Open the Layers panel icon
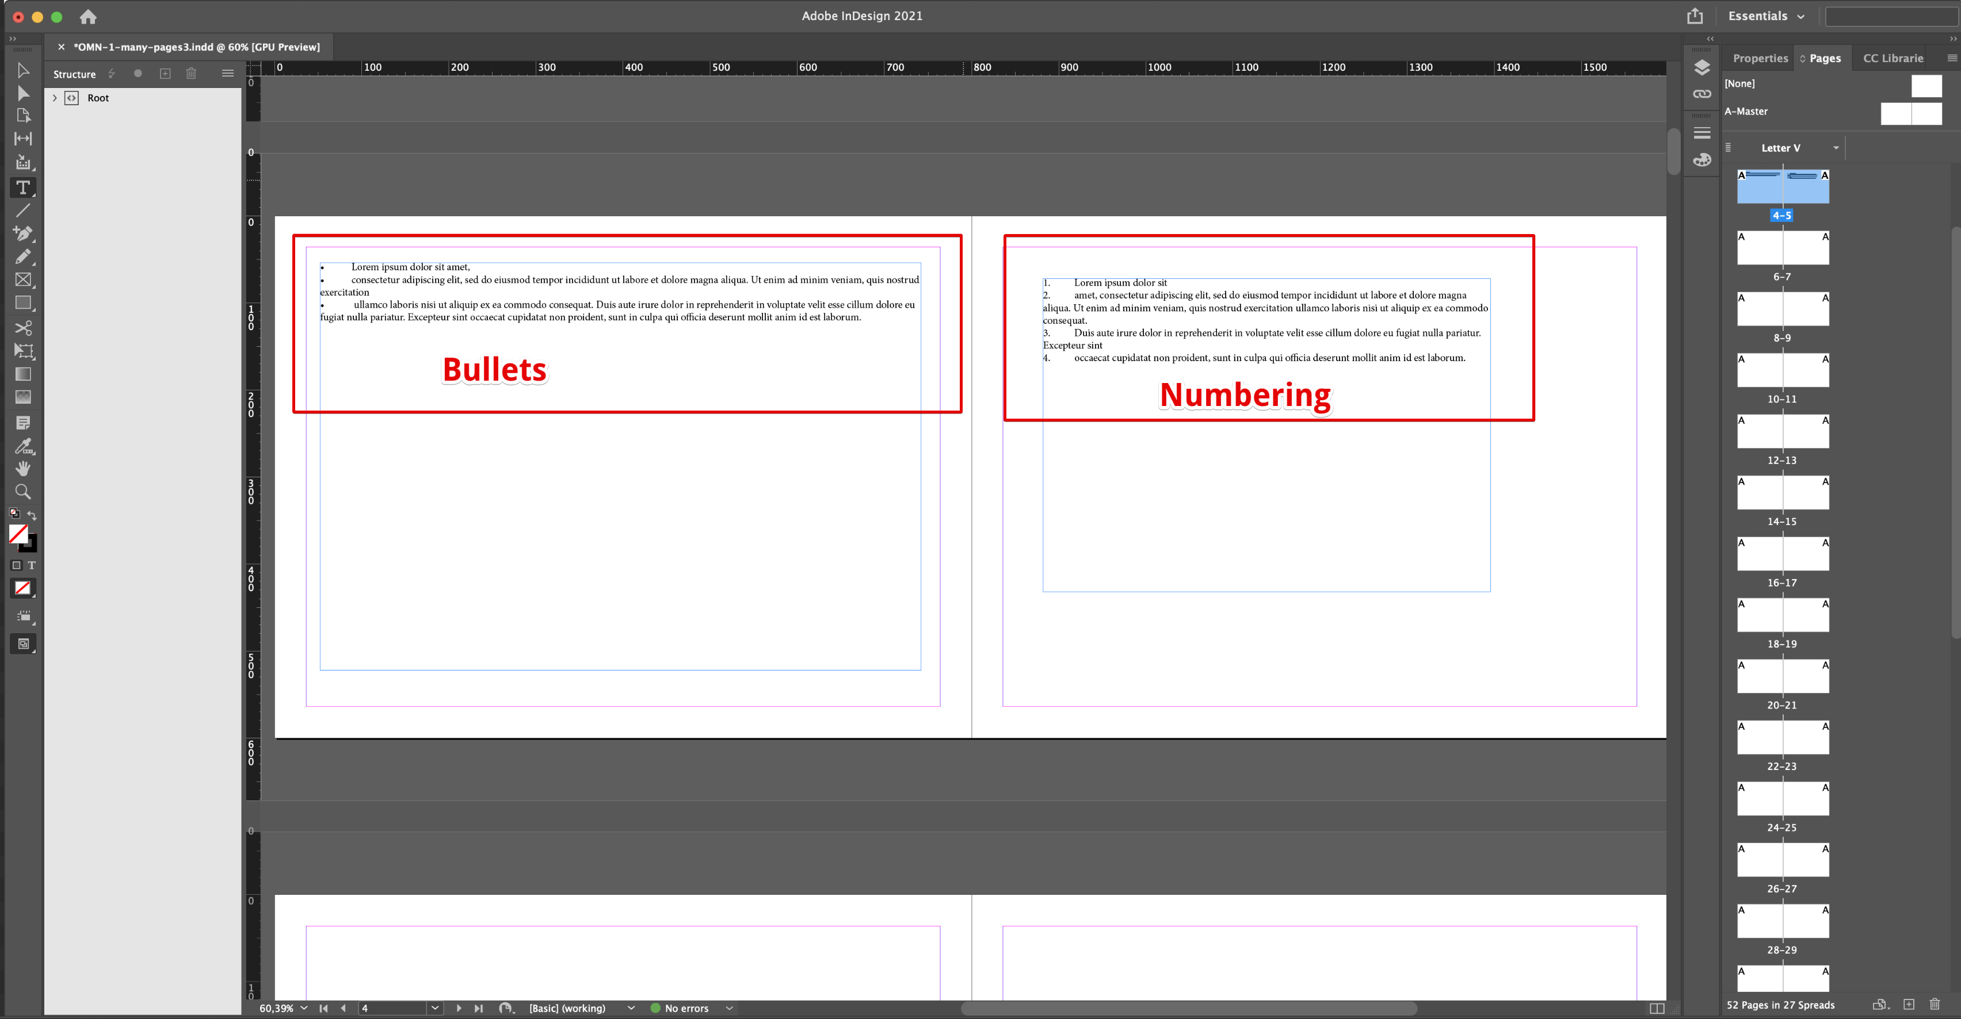Image resolution: width=1961 pixels, height=1019 pixels. [1703, 68]
